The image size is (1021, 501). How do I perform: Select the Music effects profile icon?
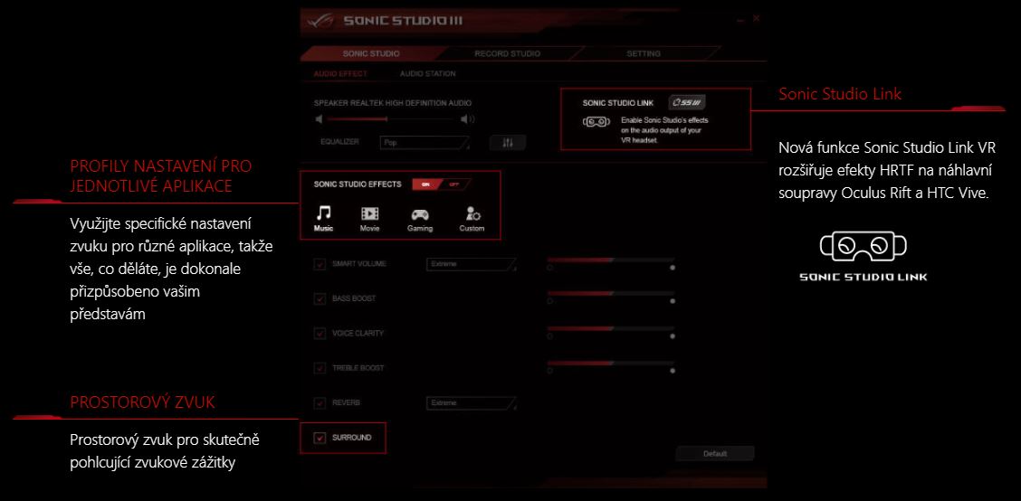click(323, 214)
